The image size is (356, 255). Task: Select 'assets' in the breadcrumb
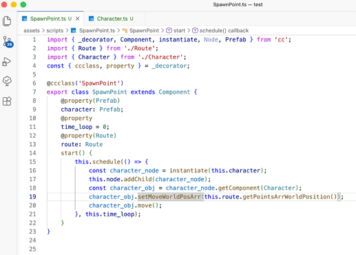click(32, 30)
